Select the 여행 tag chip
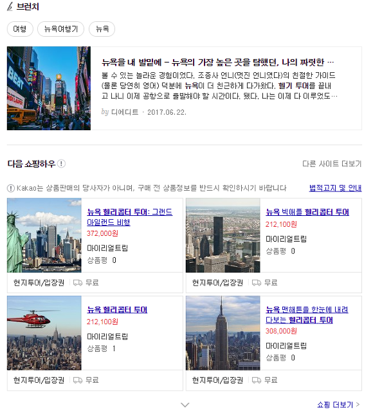Screen dimensions: 373x415 tap(20, 29)
